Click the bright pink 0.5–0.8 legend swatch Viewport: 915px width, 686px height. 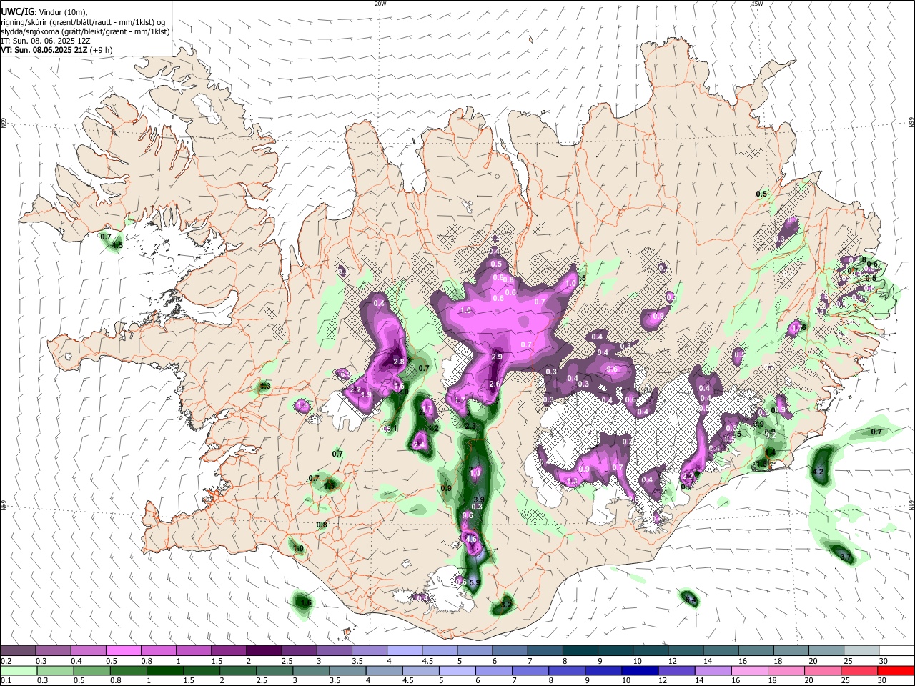click(124, 650)
